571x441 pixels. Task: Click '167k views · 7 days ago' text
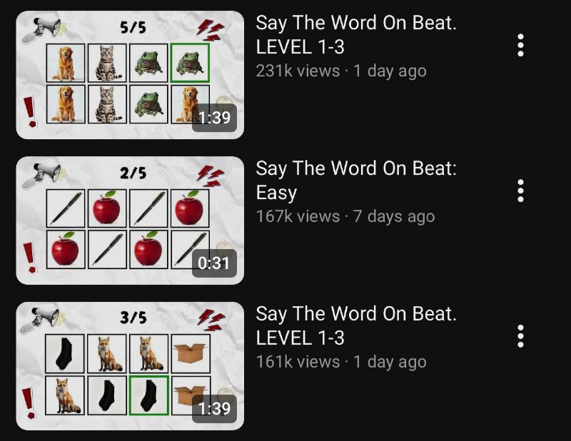345,216
